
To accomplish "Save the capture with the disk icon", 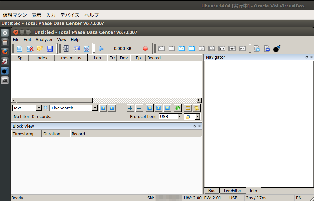I will [49, 48].
